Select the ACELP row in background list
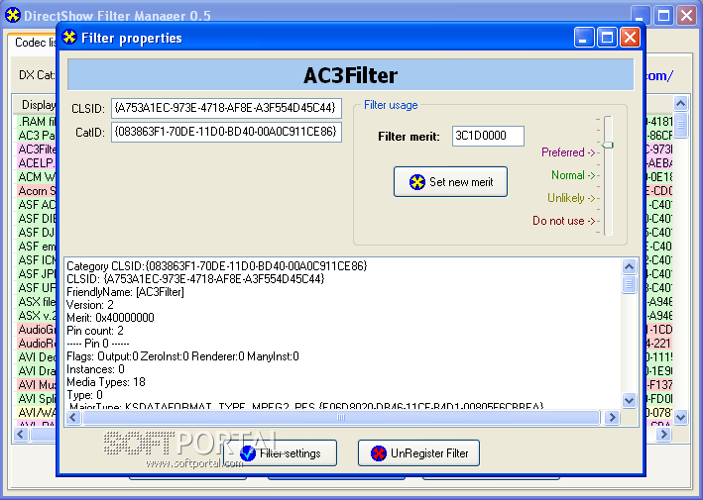This screenshot has height=500, width=703. 37,163
